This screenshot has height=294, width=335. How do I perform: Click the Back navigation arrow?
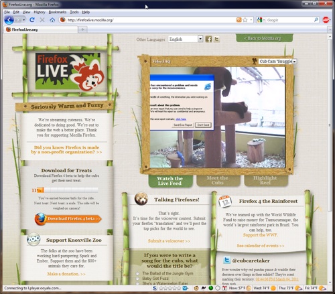coord(9,20)
